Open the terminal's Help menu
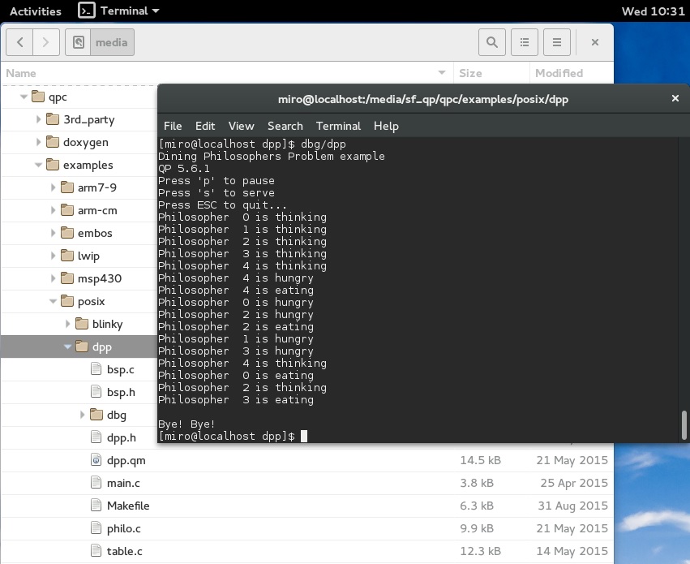 386,126
